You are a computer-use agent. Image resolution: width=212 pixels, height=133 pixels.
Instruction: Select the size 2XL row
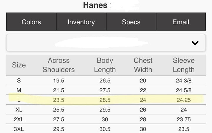[106, 119]
